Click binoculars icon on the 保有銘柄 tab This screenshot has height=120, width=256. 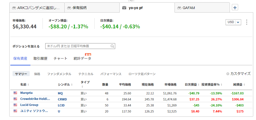(x=69, y=8)
